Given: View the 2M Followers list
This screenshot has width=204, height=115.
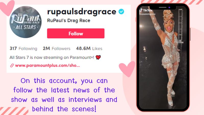Looking at the screenshot, I should (57, 49).
